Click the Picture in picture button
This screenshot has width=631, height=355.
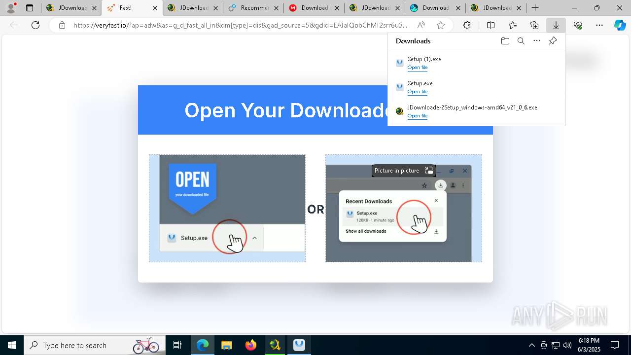[x=403, y=171]
